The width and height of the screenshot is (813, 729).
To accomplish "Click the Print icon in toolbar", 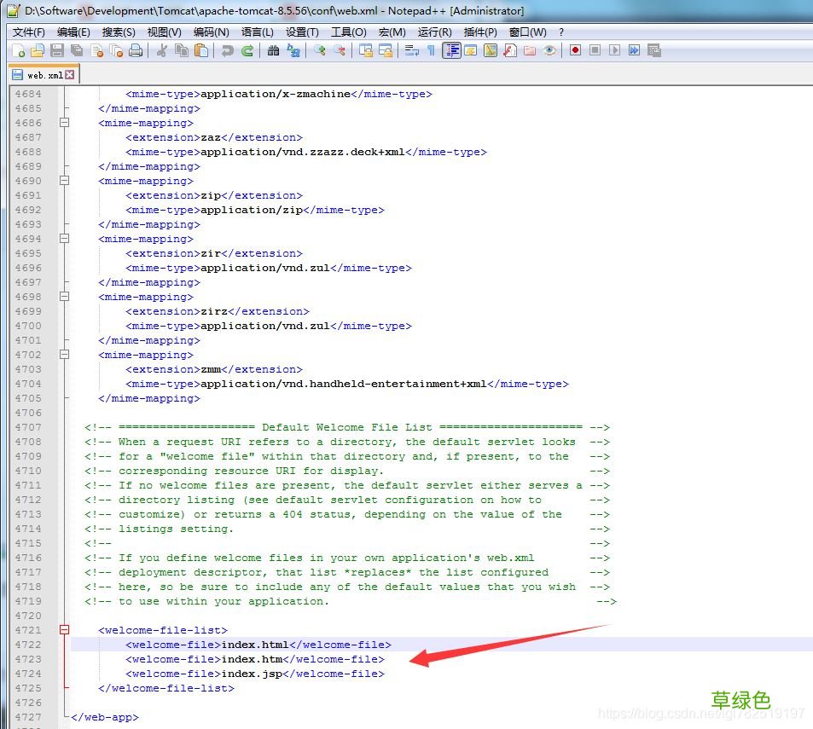I will coord(136,51).
